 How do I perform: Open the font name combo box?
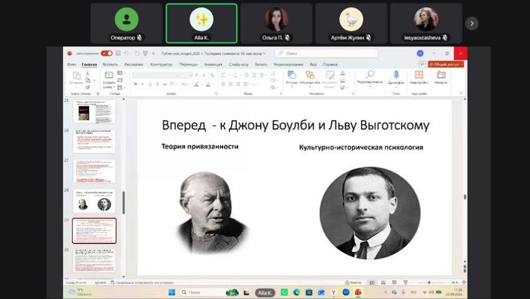pos(156,75)
